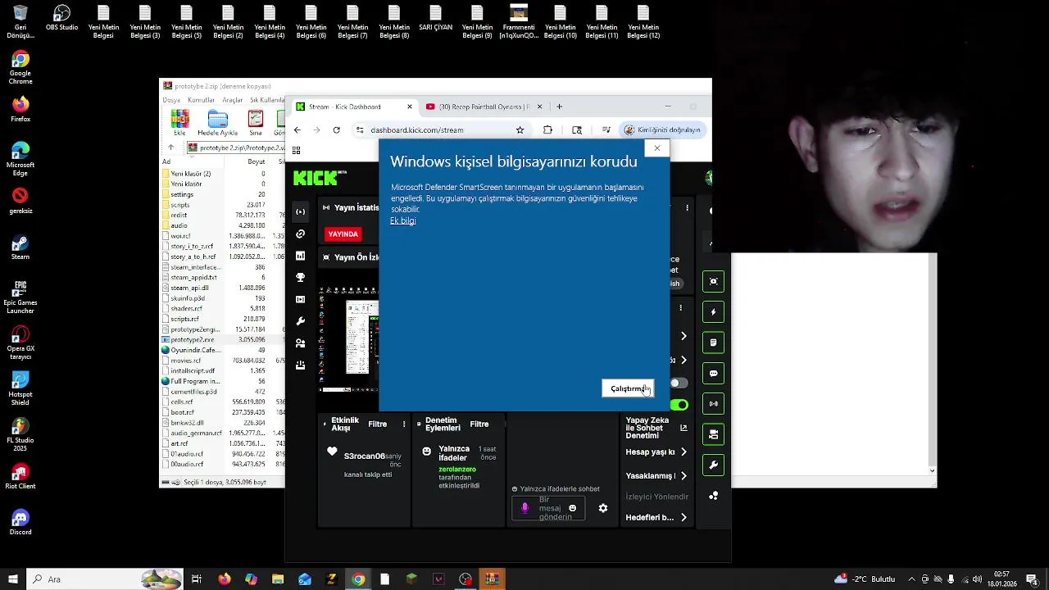Switch to the YouTube Paintball tab

pyautogui.click(x=485, y=107)
